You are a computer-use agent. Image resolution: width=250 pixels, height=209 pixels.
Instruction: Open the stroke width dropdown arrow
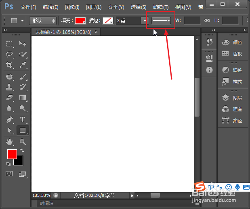tap(145, 21)
